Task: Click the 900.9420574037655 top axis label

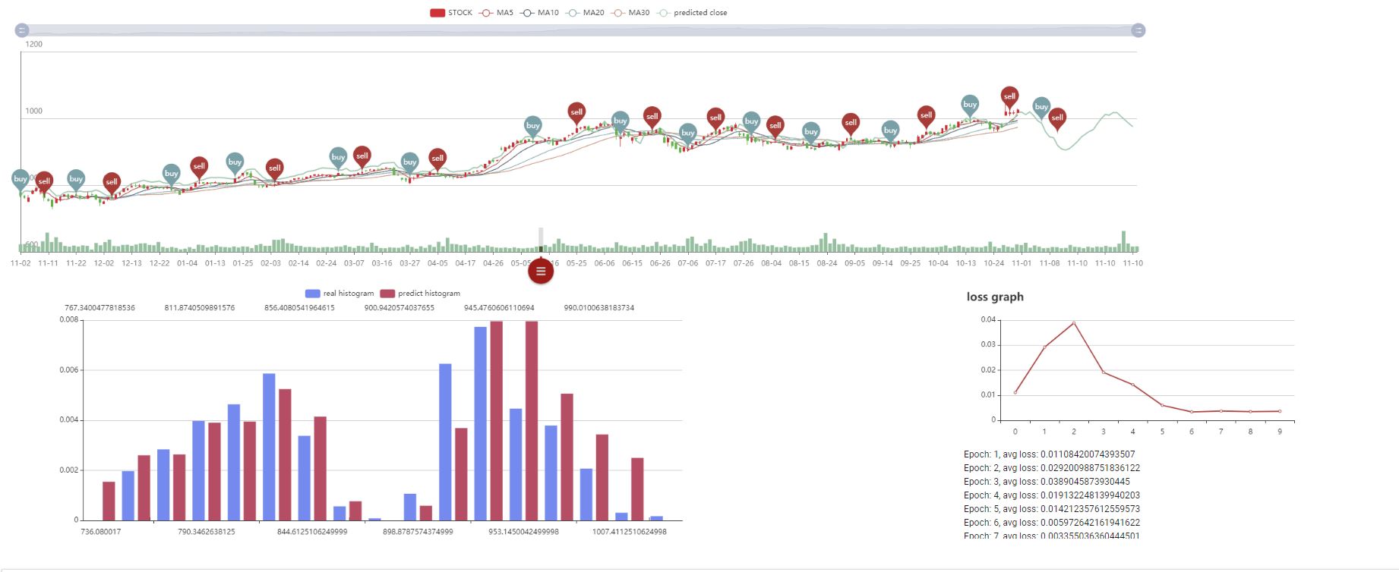Action: tap(399, 308)
